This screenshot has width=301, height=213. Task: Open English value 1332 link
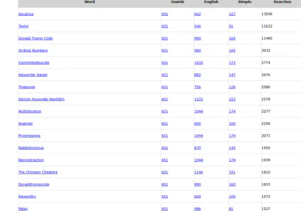tap(199, 99)
